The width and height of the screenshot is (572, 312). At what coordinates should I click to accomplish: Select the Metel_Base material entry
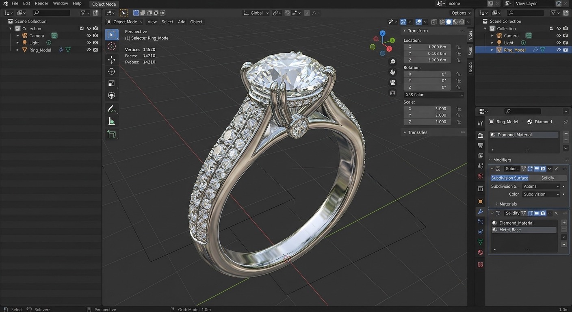point(523,230)
